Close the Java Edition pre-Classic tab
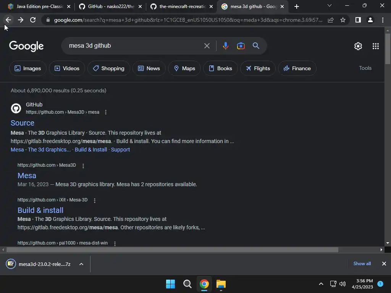The image size is (391, 293). click(x=69, y=6)
